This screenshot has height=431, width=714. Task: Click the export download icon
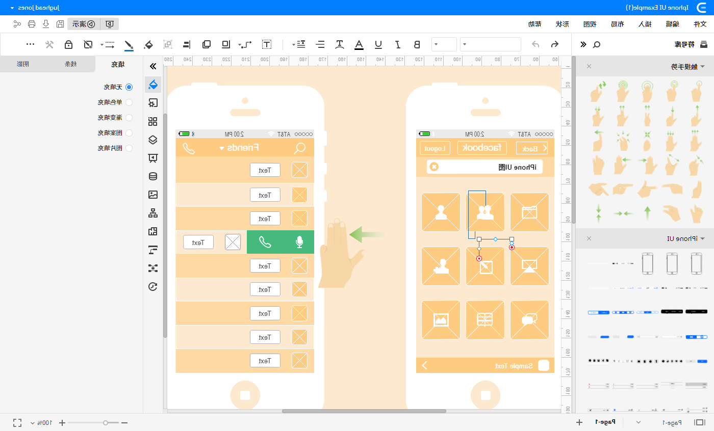(x=46, y=23)
